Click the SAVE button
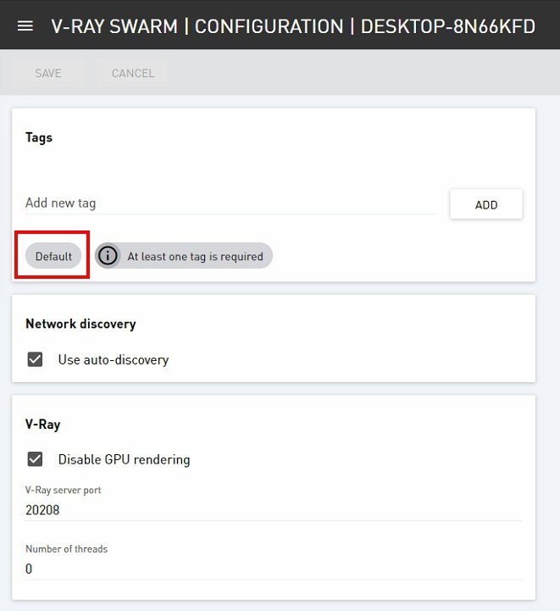This screenshot has width=560, height=611. (48, 73)
